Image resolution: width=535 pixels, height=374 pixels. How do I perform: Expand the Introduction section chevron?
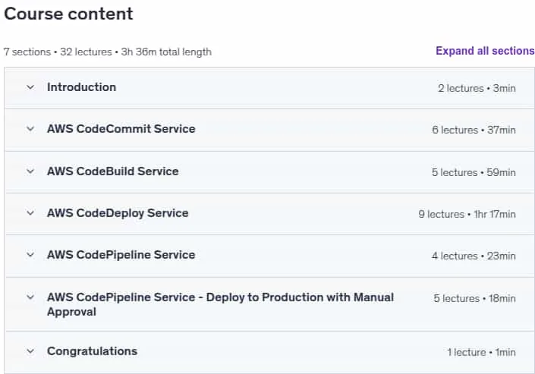tap(30, 87)
